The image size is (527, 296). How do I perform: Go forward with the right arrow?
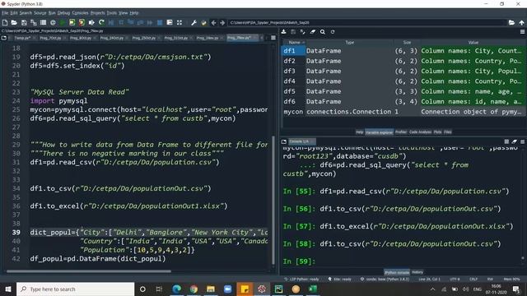222,22
